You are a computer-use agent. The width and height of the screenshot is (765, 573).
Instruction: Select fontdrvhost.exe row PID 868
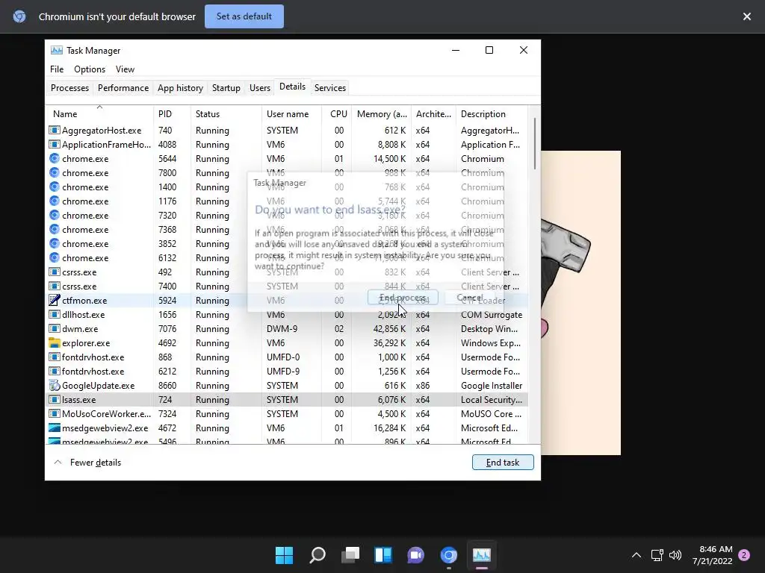[287, 357]
